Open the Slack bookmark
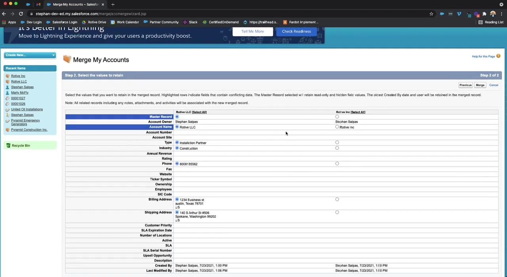Viewport: 507px width, 277px height. coord(190,22)
